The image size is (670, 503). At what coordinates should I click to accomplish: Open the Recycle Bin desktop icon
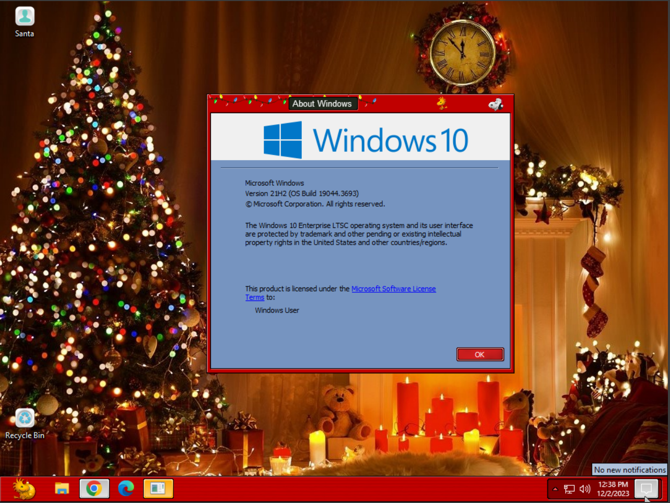pos(25,424)
